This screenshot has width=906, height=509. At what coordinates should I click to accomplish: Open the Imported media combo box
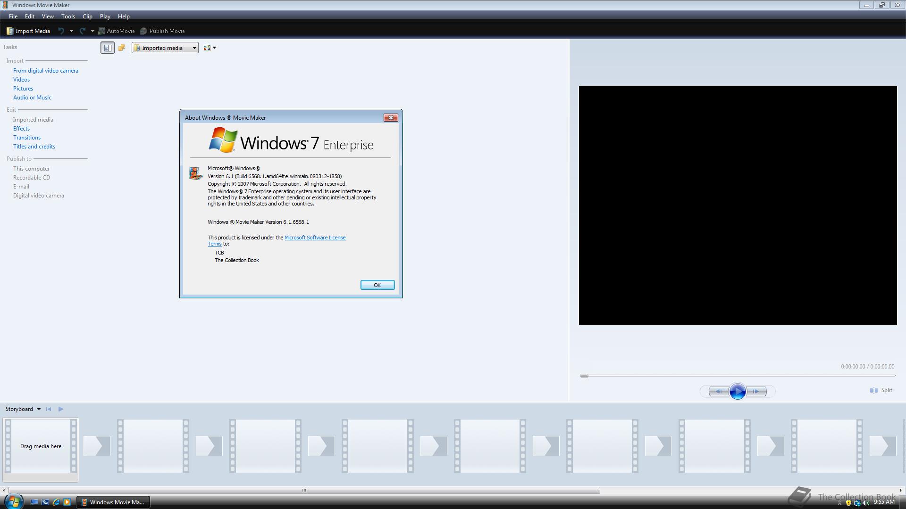tap(165, 48)
